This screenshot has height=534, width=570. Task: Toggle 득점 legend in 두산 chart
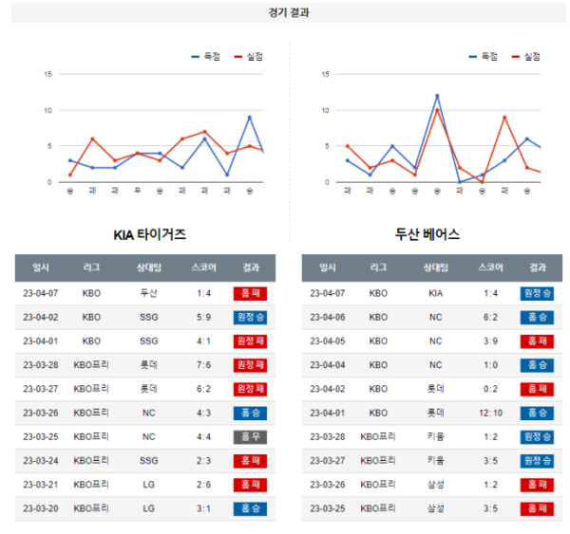point(484,57)
